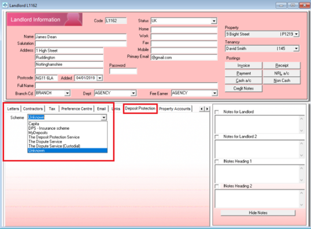Collapse the Scheme dropdown arrow

tap(103, 118)
